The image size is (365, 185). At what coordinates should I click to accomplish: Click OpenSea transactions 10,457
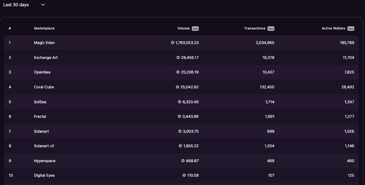[268, 72]
